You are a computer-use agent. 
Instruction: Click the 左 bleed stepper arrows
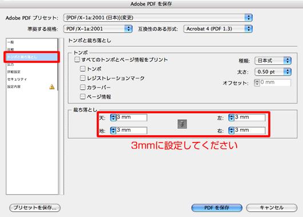point(232,117)
